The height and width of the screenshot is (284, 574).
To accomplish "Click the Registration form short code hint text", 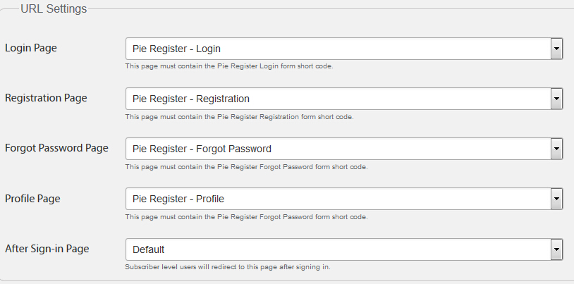I will tap(239, 116).
